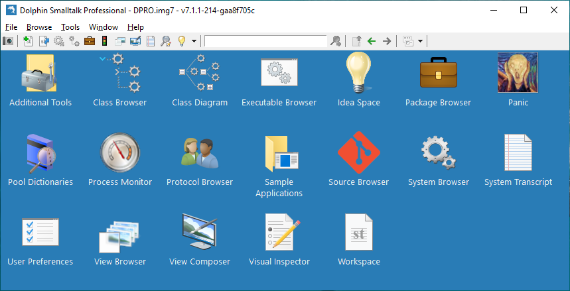Screen dimensions: 570x291
Task: Click the view mode toolbar icon
Action: (408, 41)
